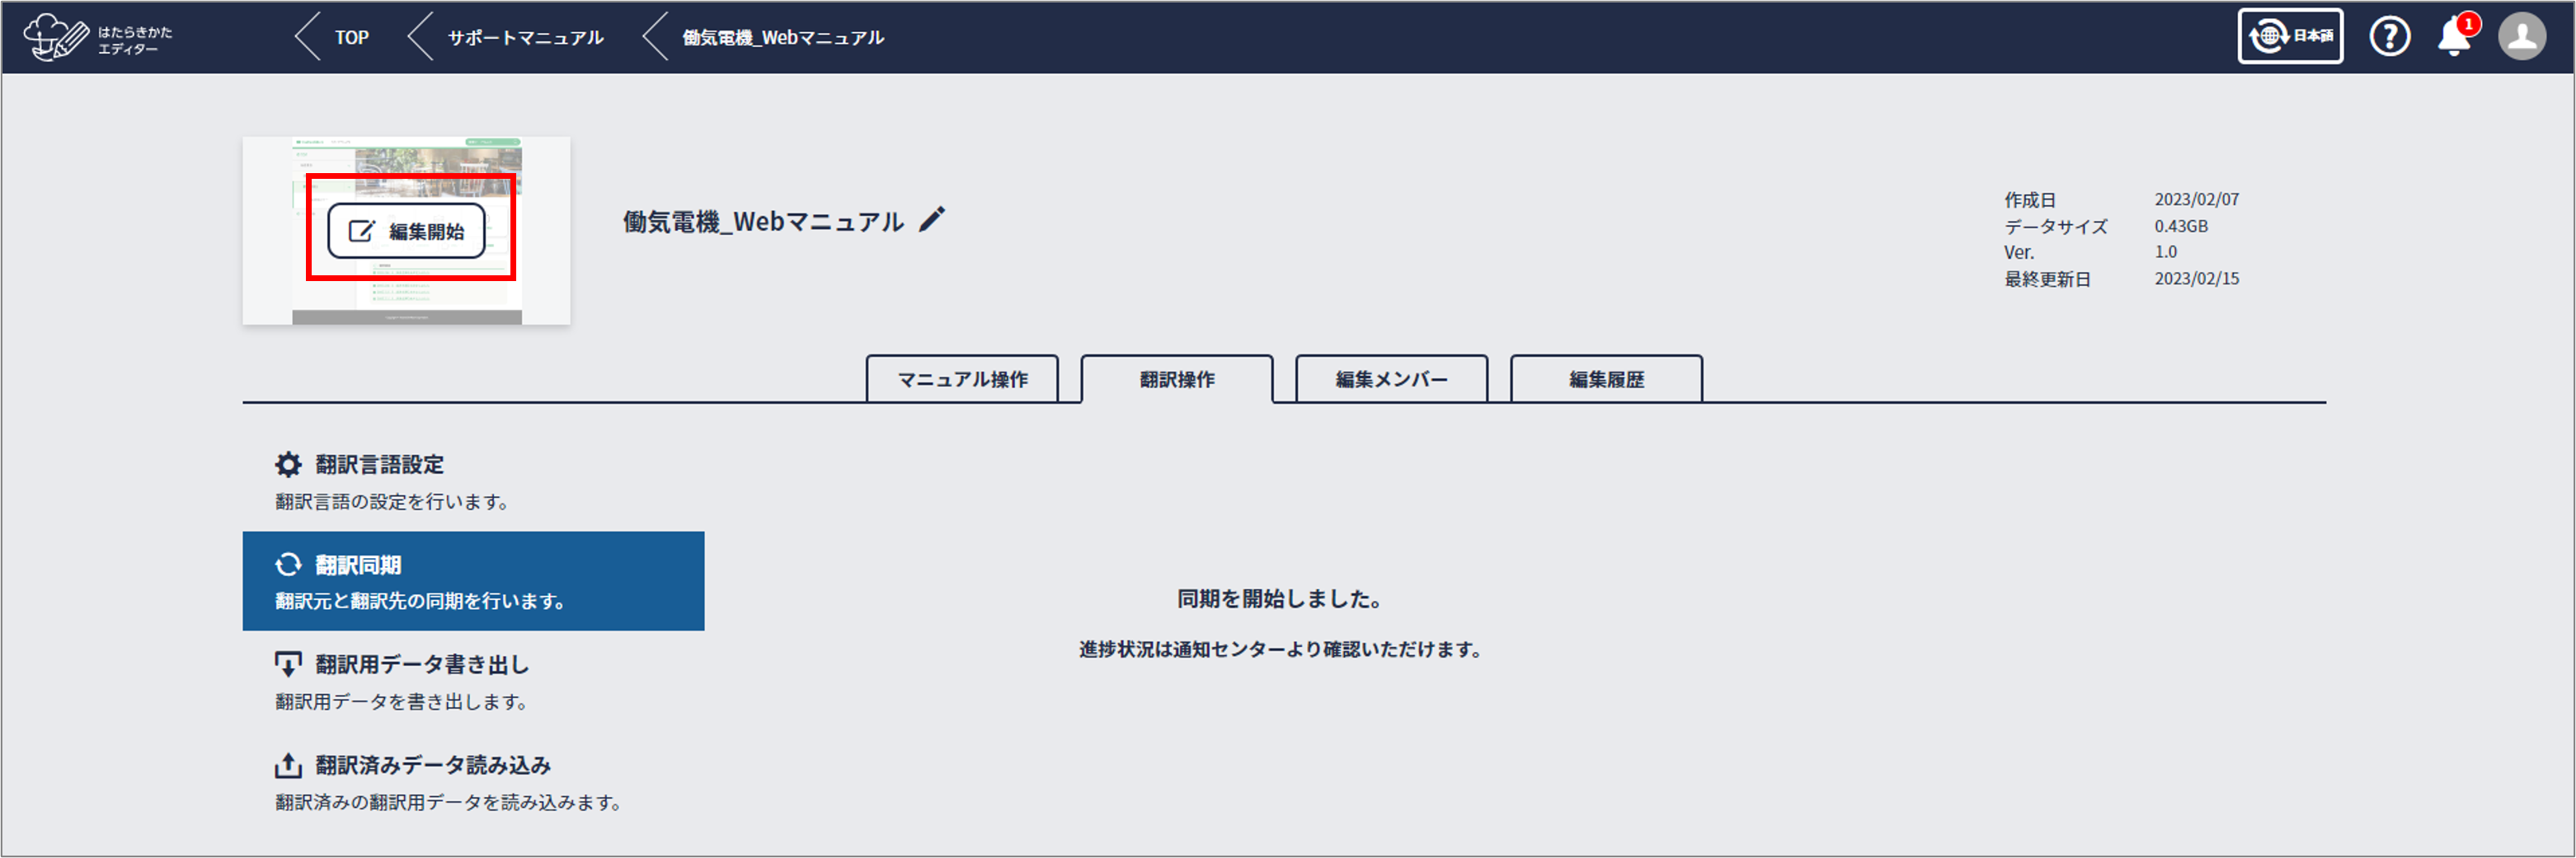Switch language with the 日本語 button
2576x858 pixels.
(x=2289, y=37)
